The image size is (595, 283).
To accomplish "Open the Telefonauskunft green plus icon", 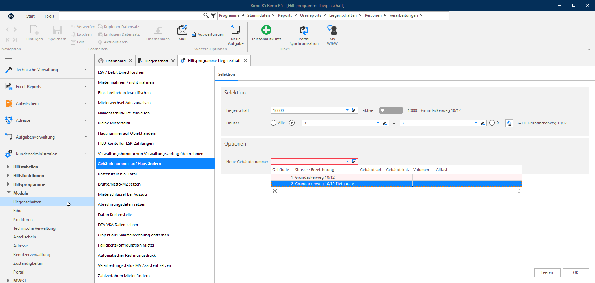I will click(266, 30).
